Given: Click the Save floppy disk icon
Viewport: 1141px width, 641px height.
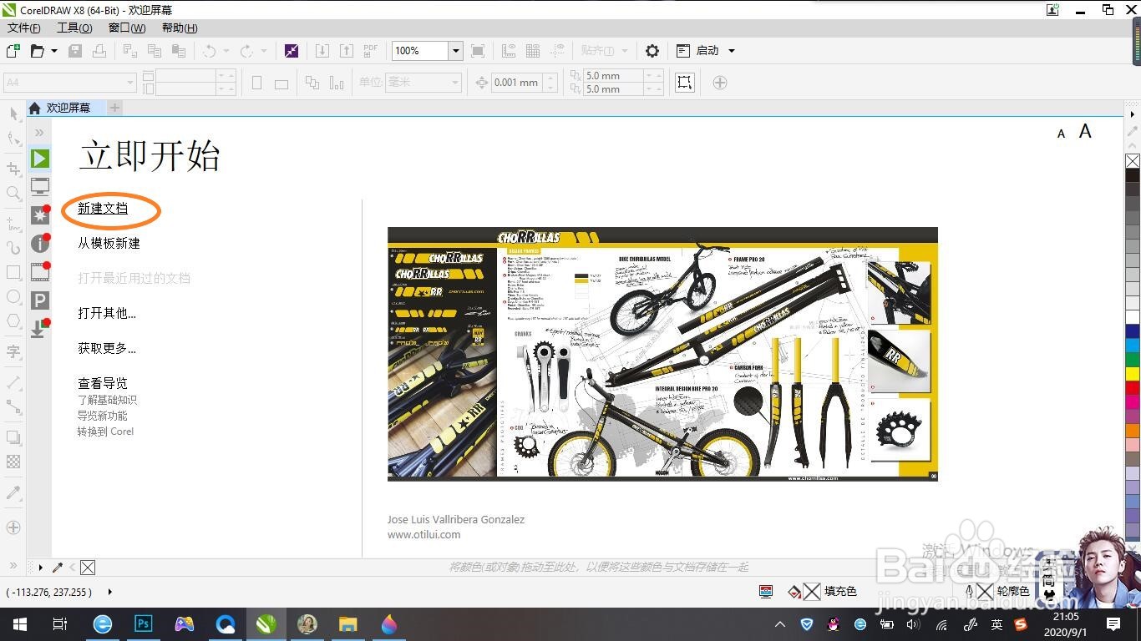Looking at the screenshot, I should click(x=75, y=51).
